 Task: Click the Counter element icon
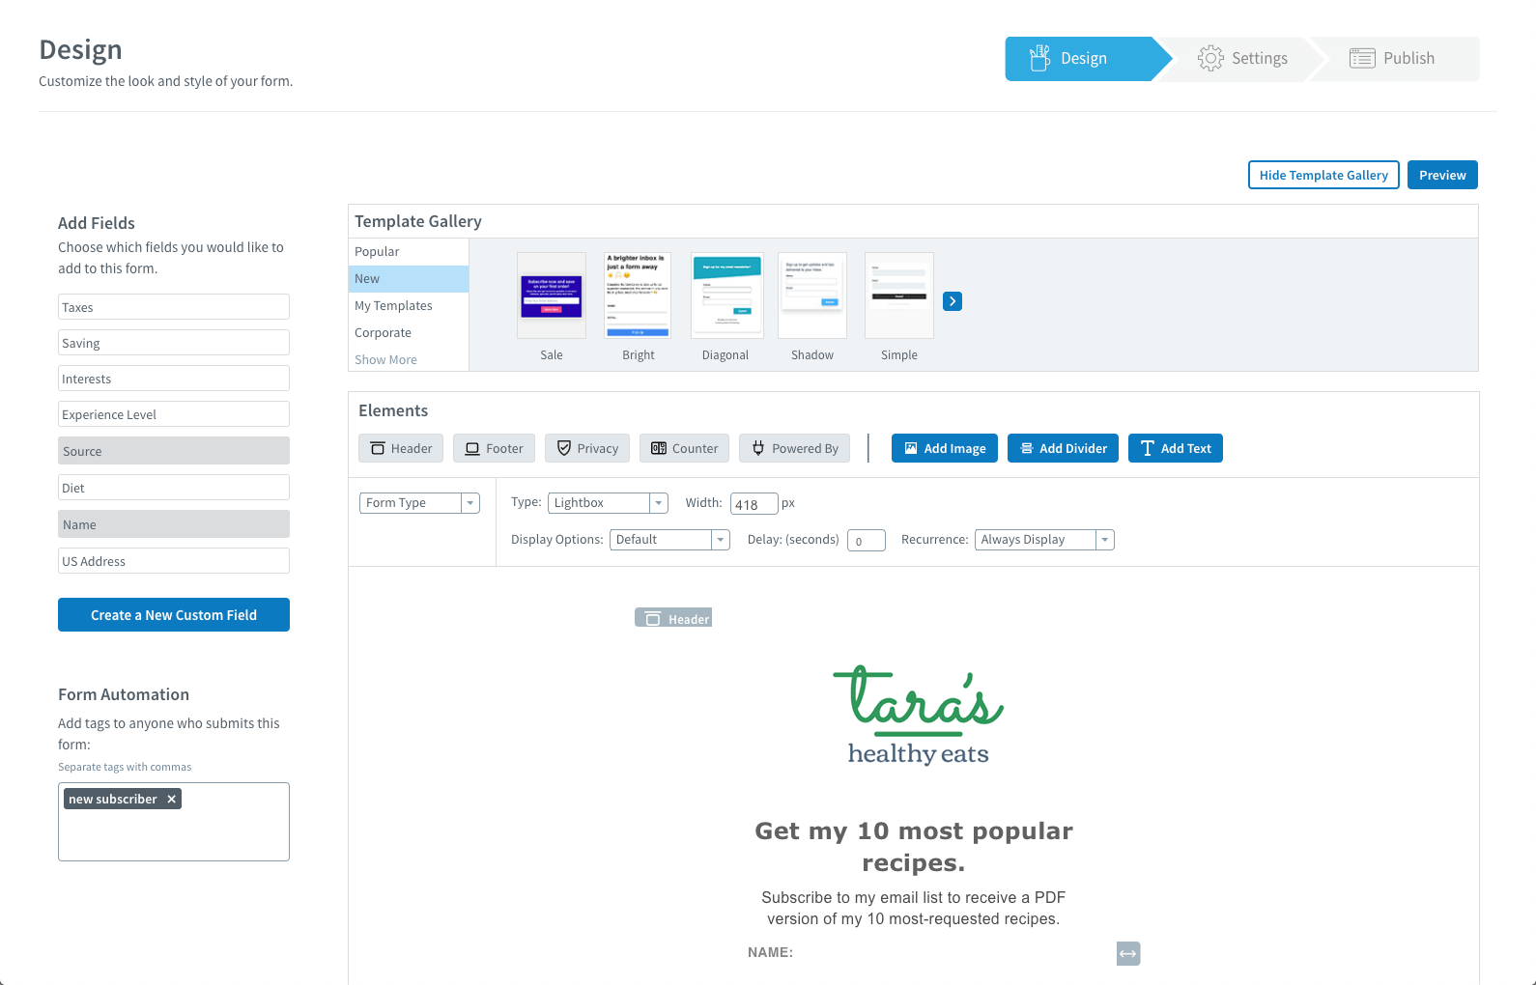[659, 448]
